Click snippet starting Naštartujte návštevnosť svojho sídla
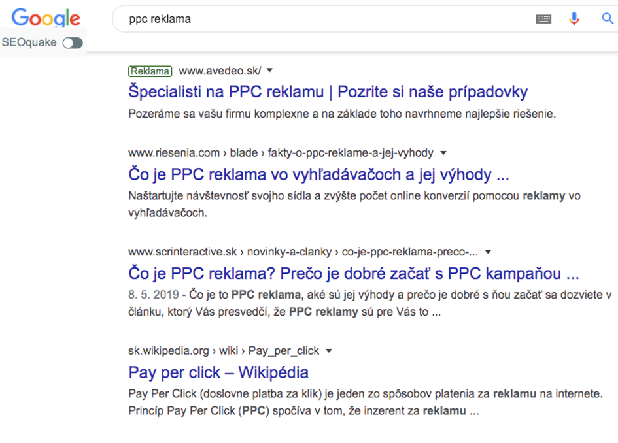Screen dimensions: 618x443 coord(354,205)
